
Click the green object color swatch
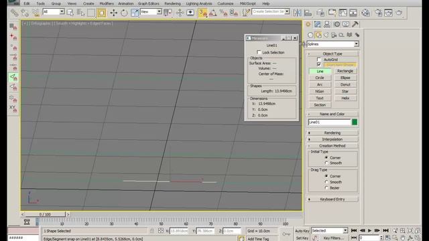coord(355,122)
